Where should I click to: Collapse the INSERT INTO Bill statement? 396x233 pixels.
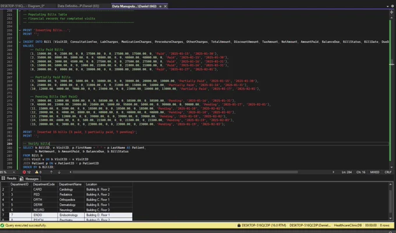coord(20,42)
